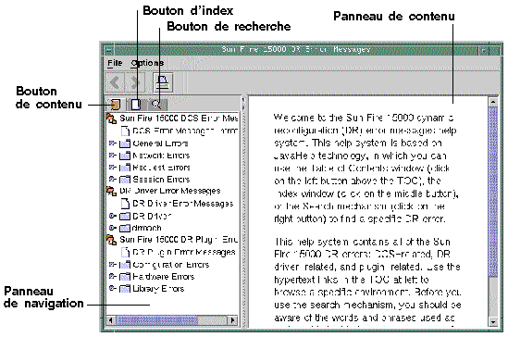The image size is (508, 337).
Task: Click the DR Driver folder icon
Action: [125, 216]
